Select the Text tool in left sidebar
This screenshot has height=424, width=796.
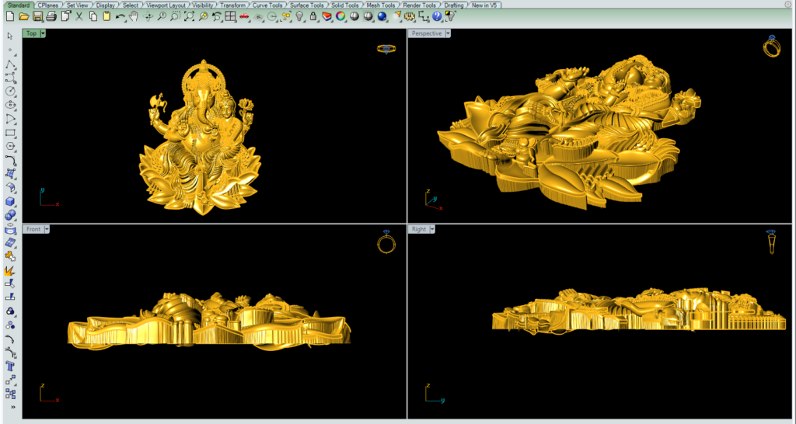10,367
